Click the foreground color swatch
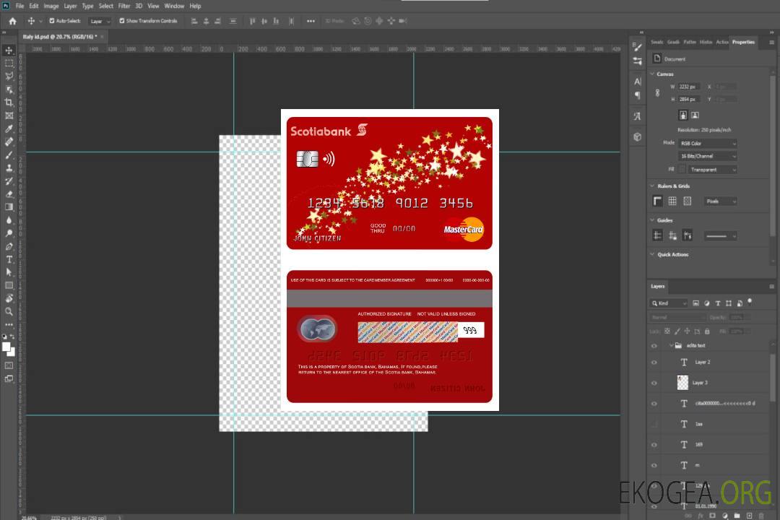The image size is (780, 520). pyautogui.click(x=6, y=347)
